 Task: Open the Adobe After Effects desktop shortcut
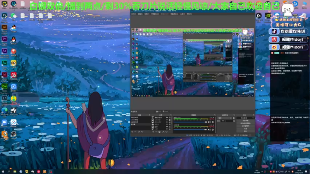4,51
